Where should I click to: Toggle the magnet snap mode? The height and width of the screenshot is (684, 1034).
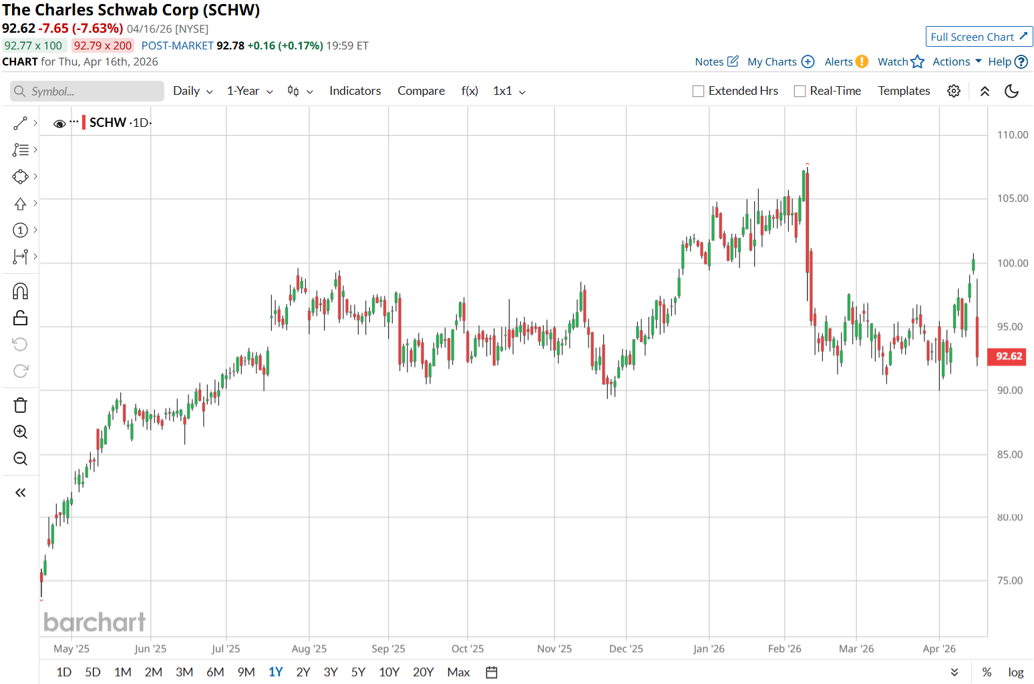(20, 291)
